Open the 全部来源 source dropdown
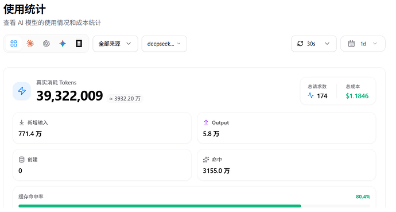The image size is (396, 212). (115, 44)
